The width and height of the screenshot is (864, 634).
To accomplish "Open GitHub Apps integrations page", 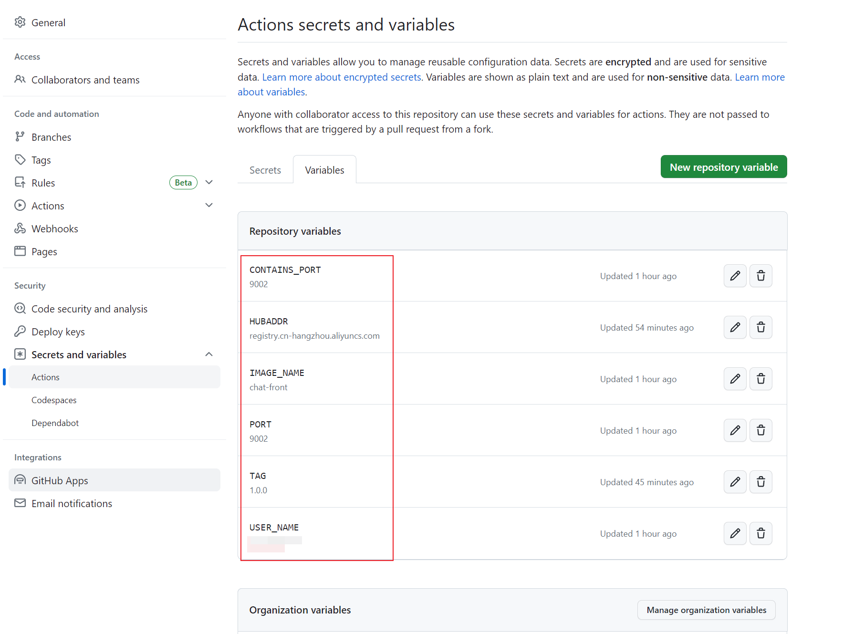I will pyautogui.click(x=115, y=480).
